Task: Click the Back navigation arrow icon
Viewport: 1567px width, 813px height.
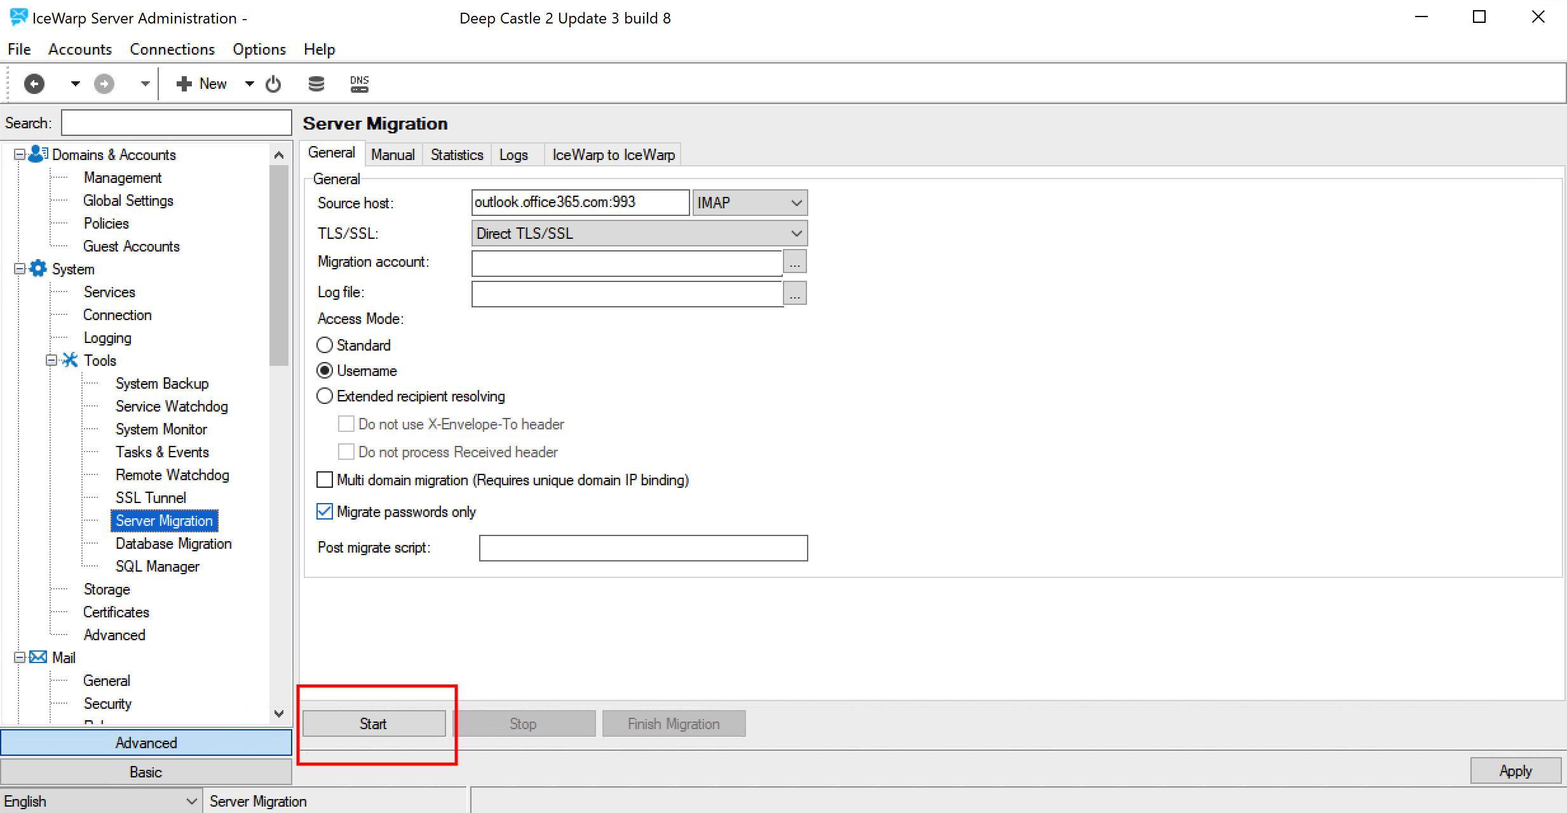Action: 34,83
